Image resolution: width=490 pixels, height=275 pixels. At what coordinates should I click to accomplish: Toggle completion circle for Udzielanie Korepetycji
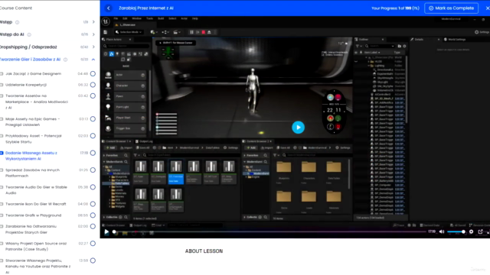(93, 85)
